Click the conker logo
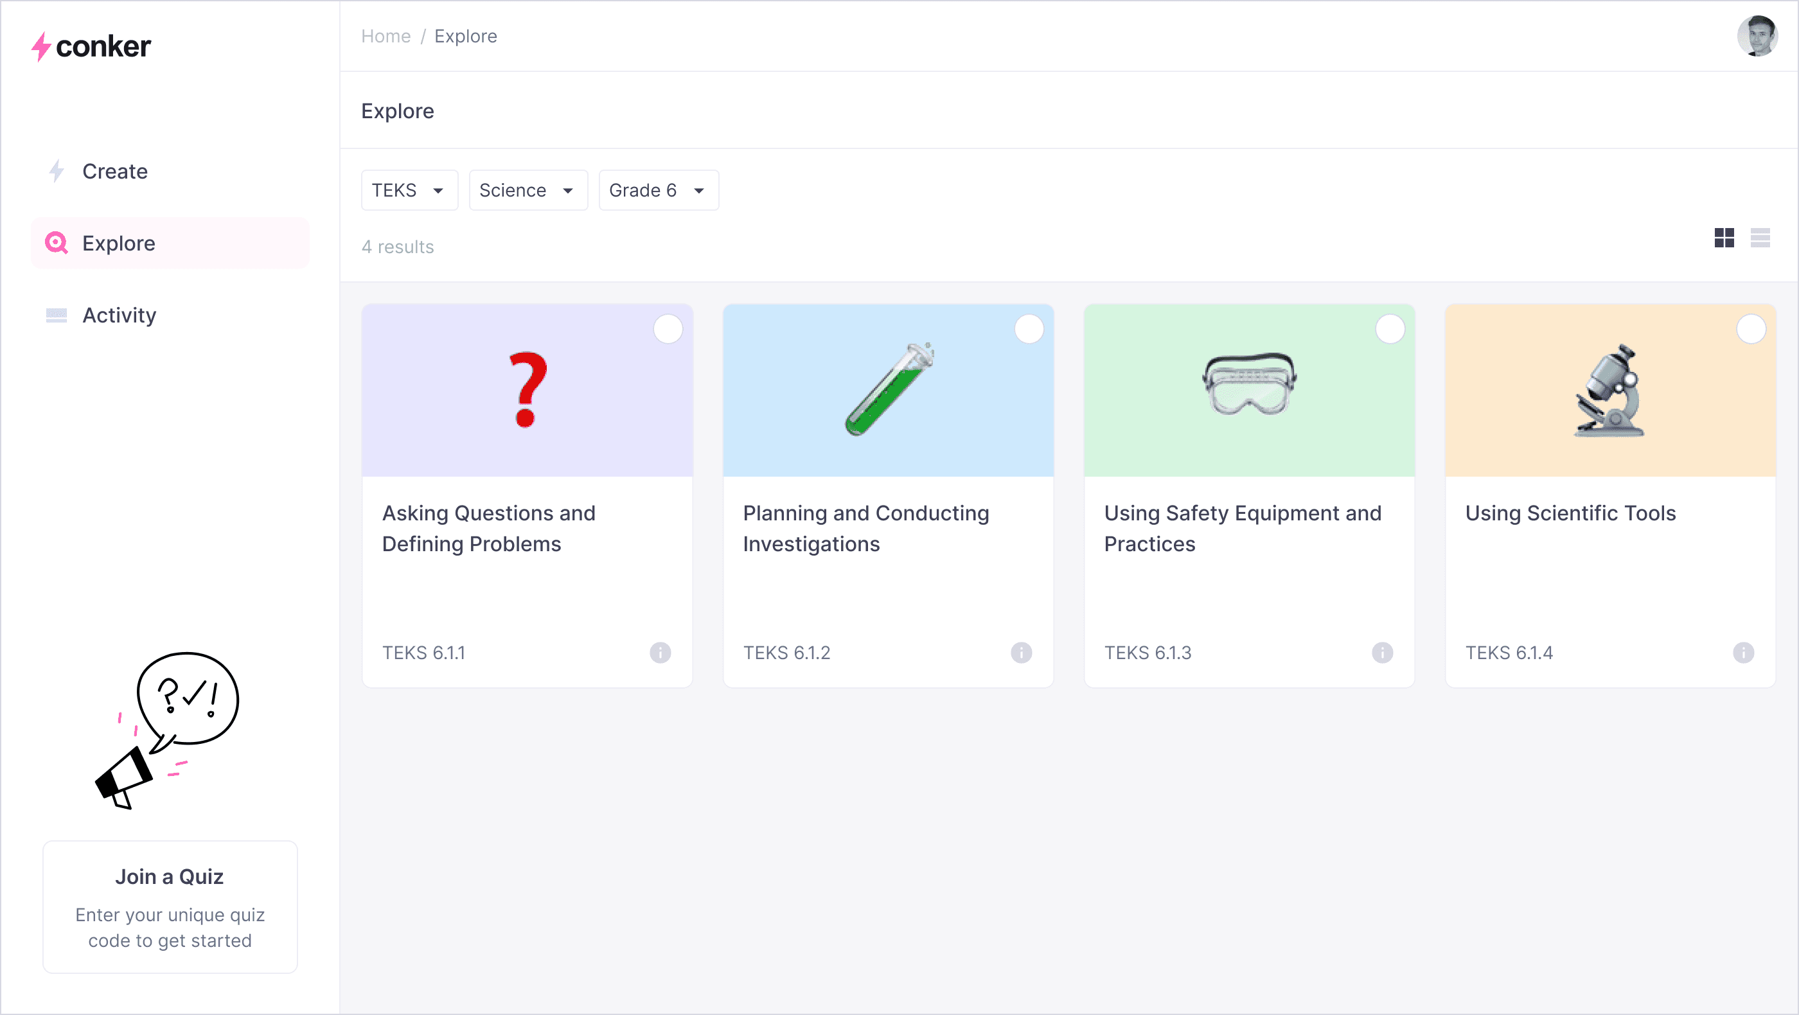Screen dimensions: 1799x1015 [91, 46]
